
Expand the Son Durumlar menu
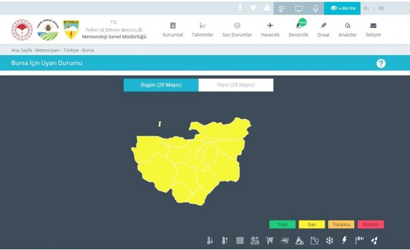237,30
